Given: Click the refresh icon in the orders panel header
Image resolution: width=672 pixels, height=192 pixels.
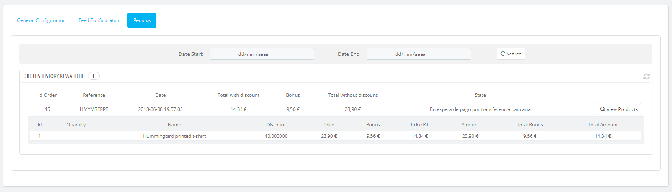Looking at the screenshot, I should [x=646, y=76].
